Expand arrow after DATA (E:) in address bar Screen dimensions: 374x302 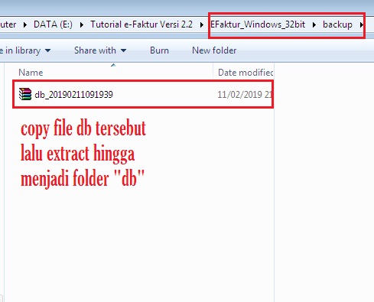pos(82,24)
